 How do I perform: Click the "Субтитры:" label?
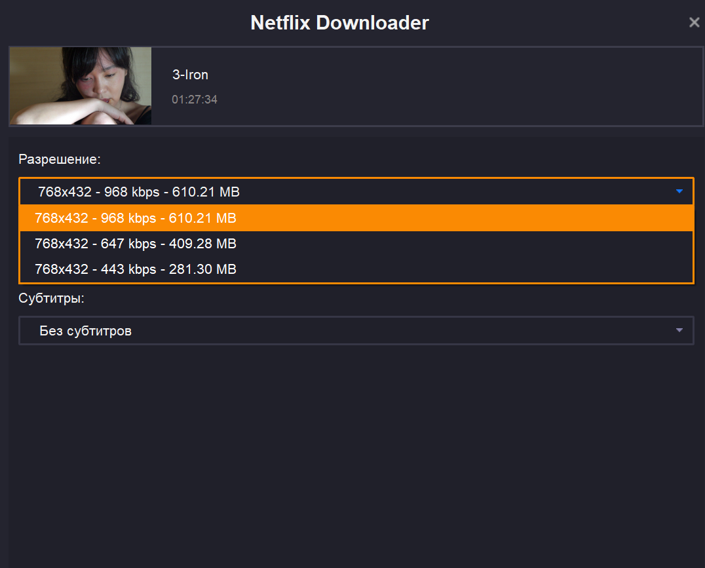coord(51,299)
